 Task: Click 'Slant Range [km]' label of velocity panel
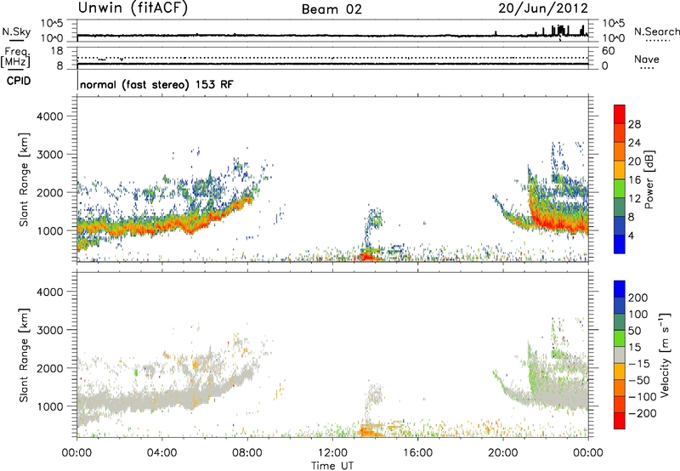pos(24,355)
